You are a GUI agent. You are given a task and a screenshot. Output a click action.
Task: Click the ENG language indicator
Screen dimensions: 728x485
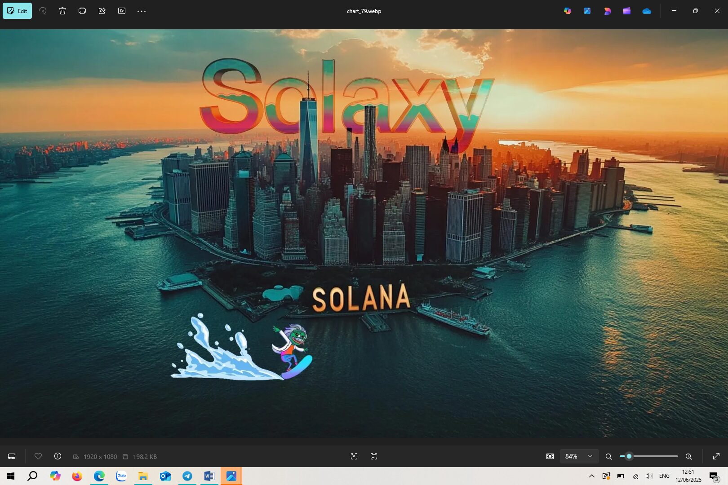pyautogui.click(x=664, y=476)
